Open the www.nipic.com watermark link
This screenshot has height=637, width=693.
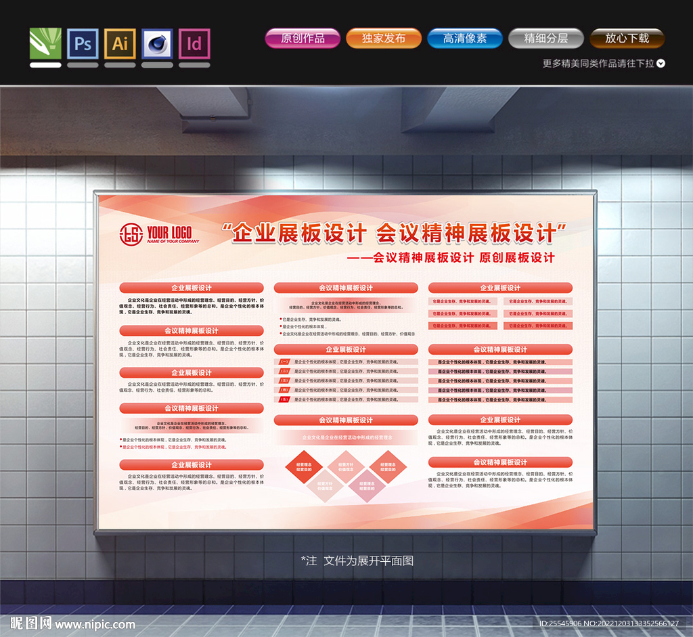pos(95,624)
